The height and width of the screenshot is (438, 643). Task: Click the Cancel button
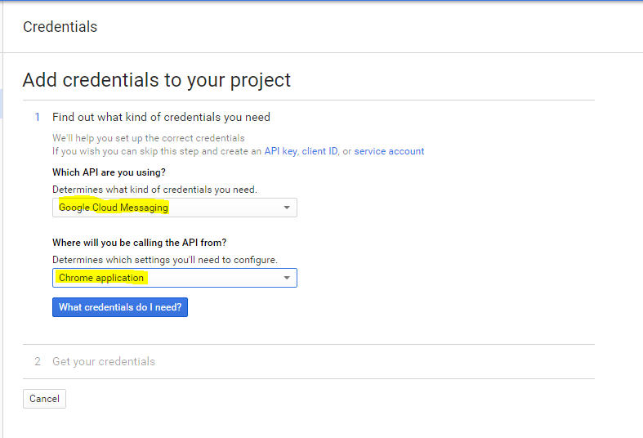44,399
